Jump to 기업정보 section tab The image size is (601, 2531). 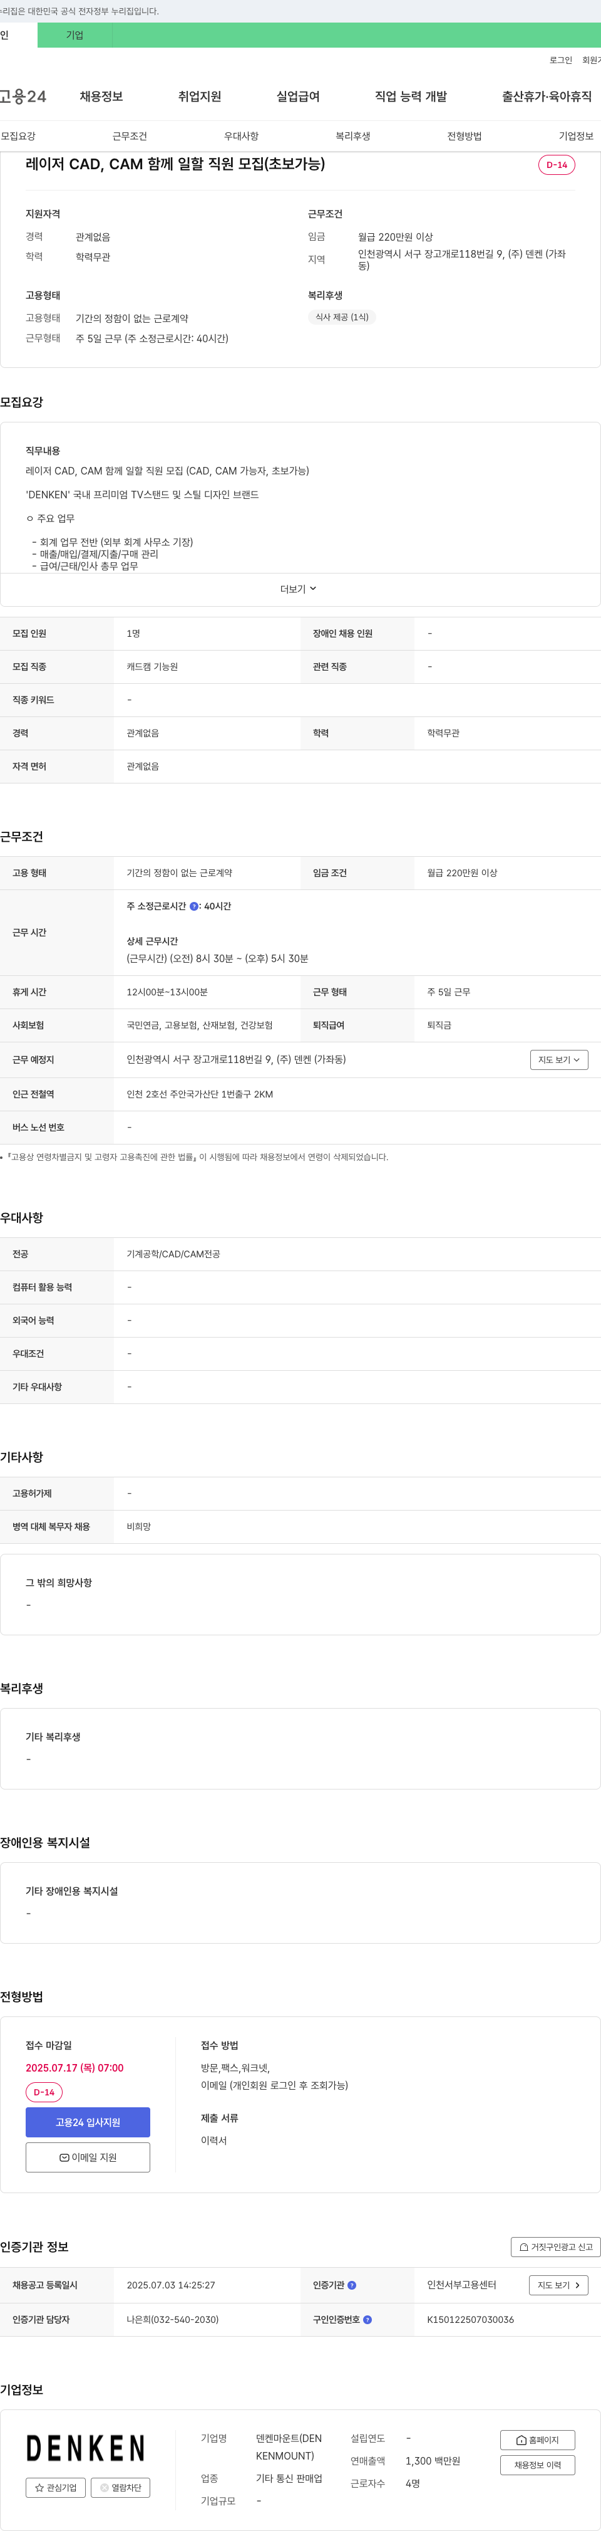point(577,137)
